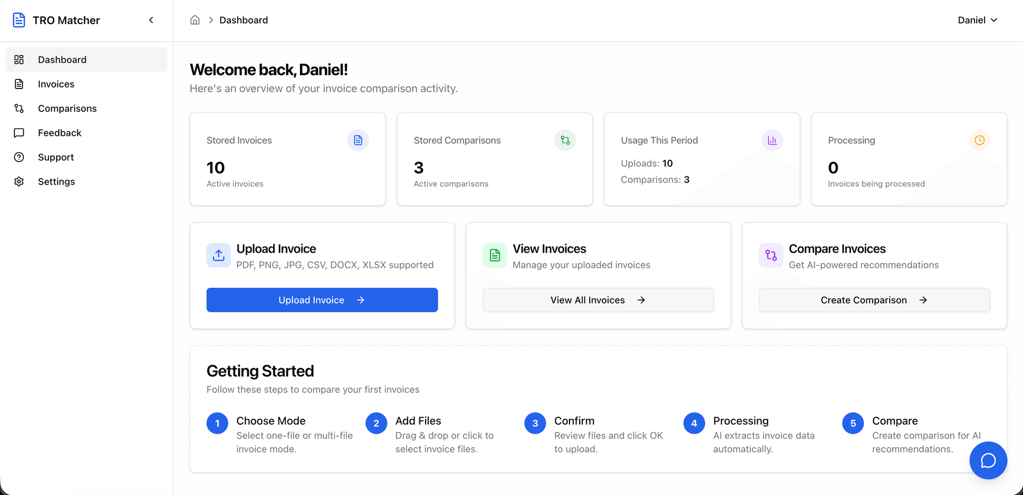Click the Processing clock icon
The width and height of the screenshot is (1023, 495).
click(x=979, y=140)
